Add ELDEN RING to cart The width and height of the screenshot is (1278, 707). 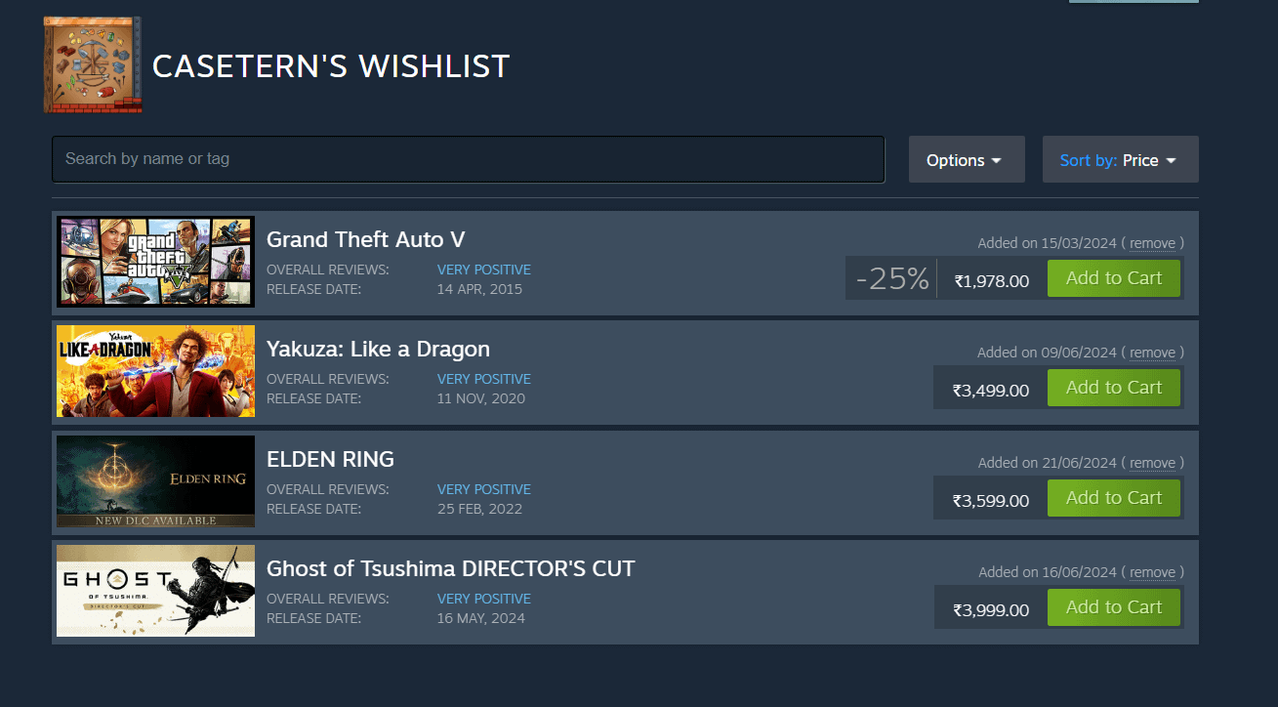pos(1113,498)
